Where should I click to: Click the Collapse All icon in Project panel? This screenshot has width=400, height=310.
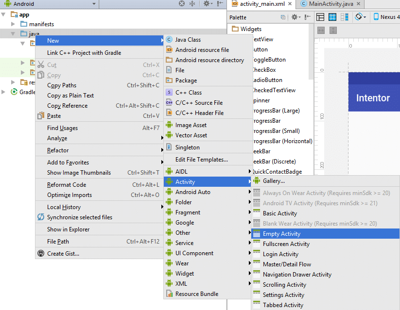click(192, 3)
